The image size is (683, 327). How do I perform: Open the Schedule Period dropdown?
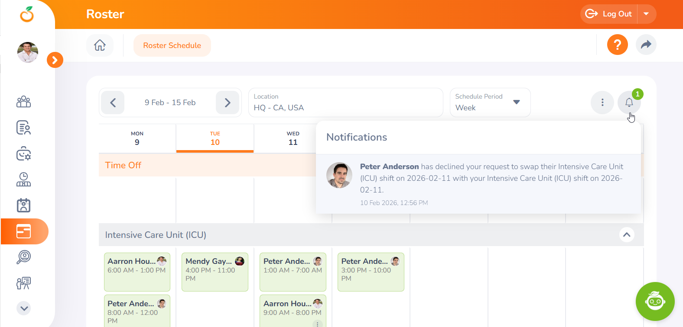point(490,103)
